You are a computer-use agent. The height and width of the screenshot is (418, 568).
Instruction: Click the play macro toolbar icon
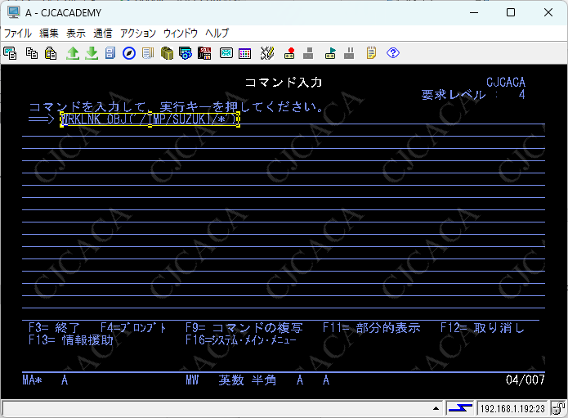pos(330,53)
